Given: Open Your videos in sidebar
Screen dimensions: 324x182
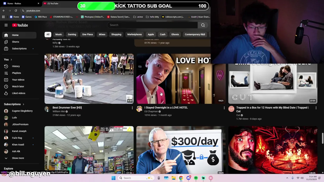Looking at the screenshot, I should (19, 80).
